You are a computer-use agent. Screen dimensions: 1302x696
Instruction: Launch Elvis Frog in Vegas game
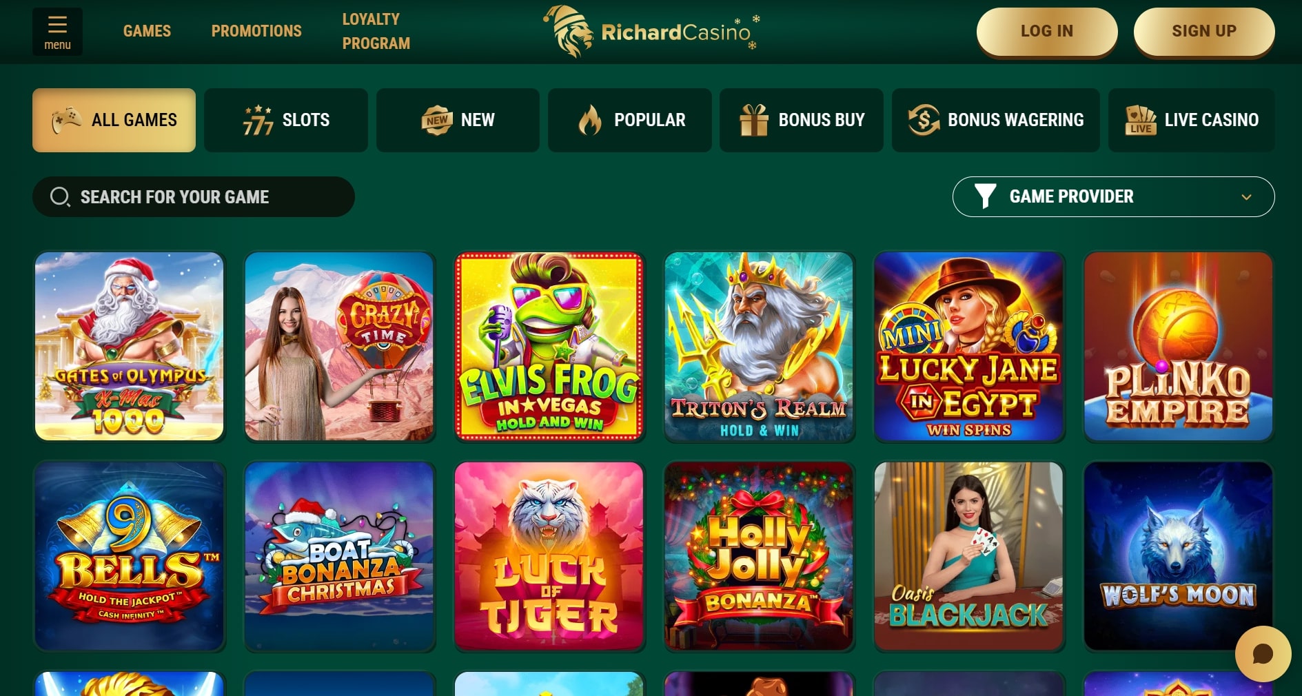549,346
